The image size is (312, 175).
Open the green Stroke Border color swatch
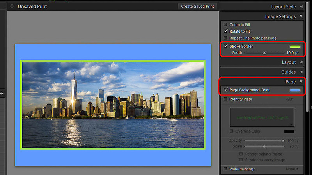pos(295,47)
